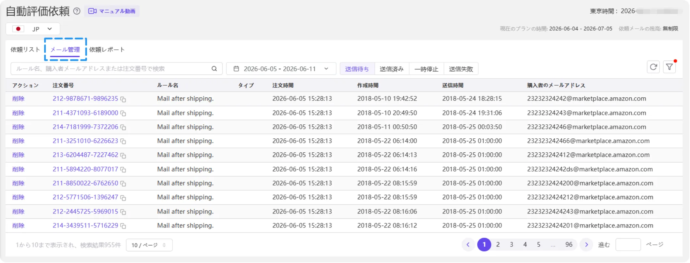The width and height of the screenshot is (690, 263).
Task: Copy order number 211-5894220-8077017
Action: point(123,170)
